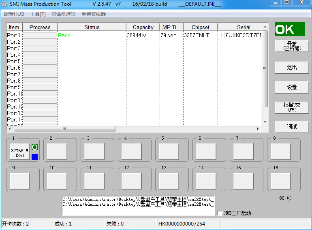The image size is (312, 230).
Task: Click the Item column header
Action: click(x=14, y=27)
